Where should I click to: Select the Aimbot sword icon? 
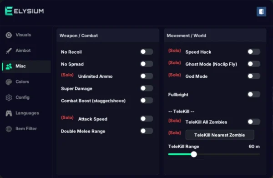pyautogui.click(x=9, y=51)
